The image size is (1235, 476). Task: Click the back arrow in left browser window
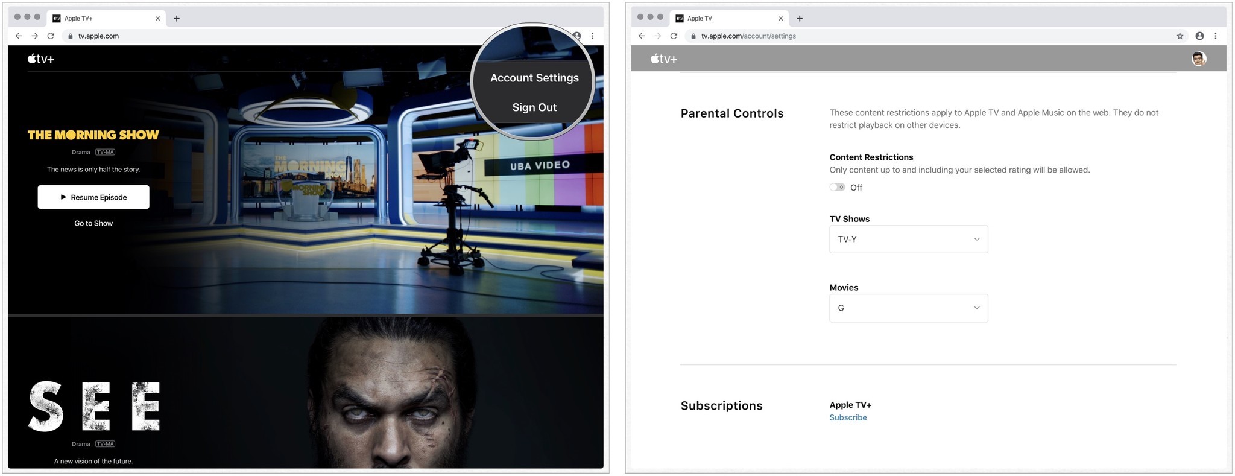tap(19, 36)
